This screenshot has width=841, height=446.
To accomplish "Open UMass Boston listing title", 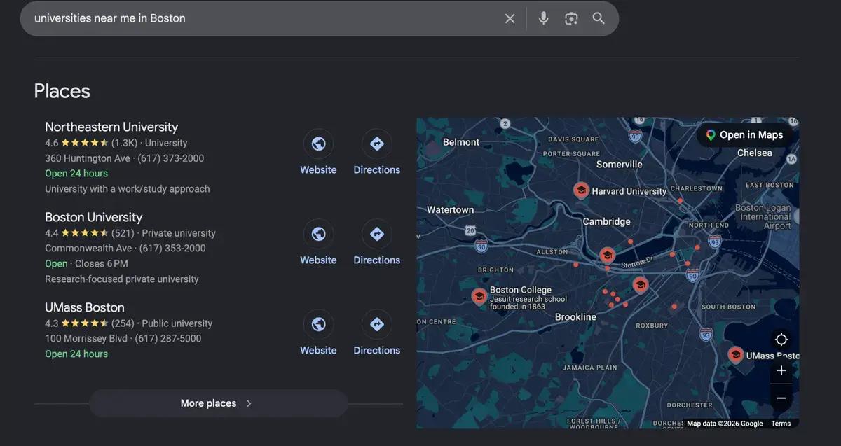I will tap(85, 307).
